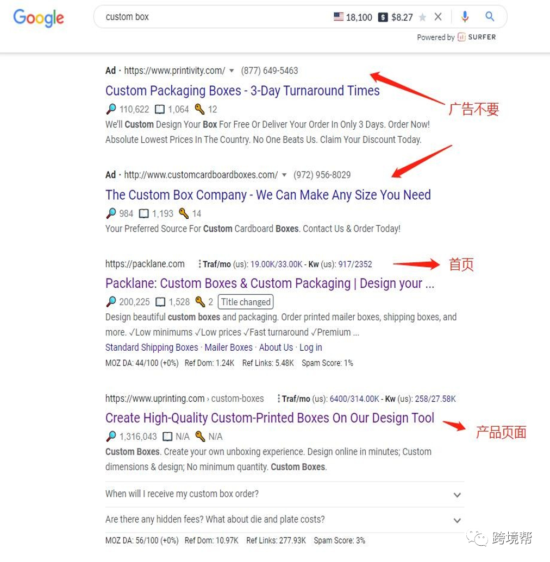Click the Google logo
This screenshot has height=562, width=550.
click(39, 18)
